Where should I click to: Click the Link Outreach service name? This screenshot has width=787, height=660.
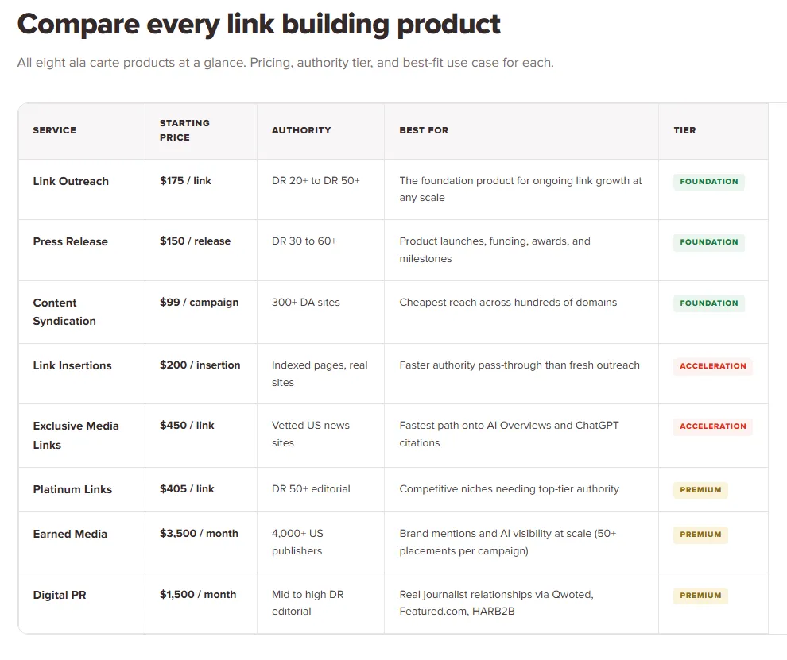[71, 181]
